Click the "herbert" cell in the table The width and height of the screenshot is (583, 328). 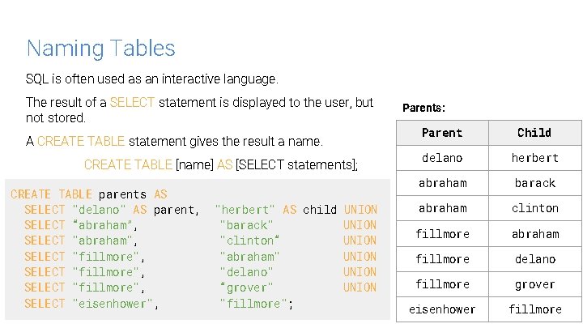534,158
